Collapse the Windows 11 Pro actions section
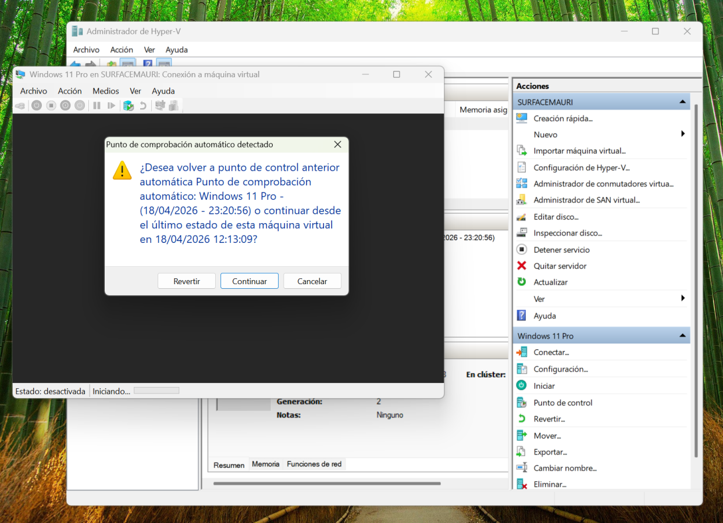 click(x=682, y=336)
